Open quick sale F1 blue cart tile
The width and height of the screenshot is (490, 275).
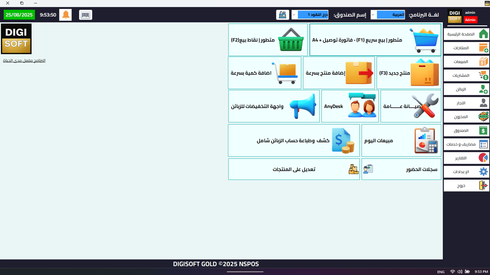pyautogui.click(x=375, y=40)
